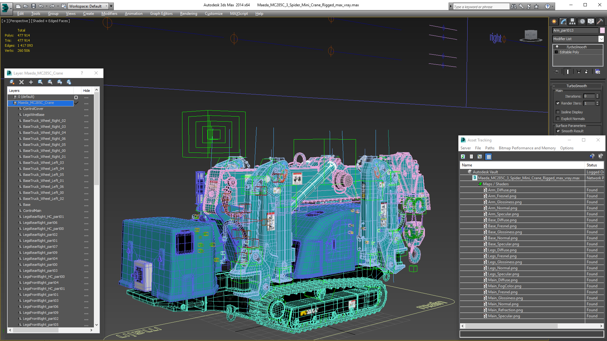Screen dimensions: 607x341
Task: Click the pink object color swatch
Action: (602, 30)
